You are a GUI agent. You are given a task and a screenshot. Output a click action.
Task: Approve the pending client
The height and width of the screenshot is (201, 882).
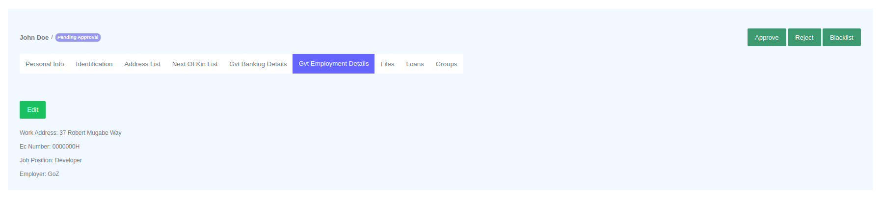click(766, 38)
